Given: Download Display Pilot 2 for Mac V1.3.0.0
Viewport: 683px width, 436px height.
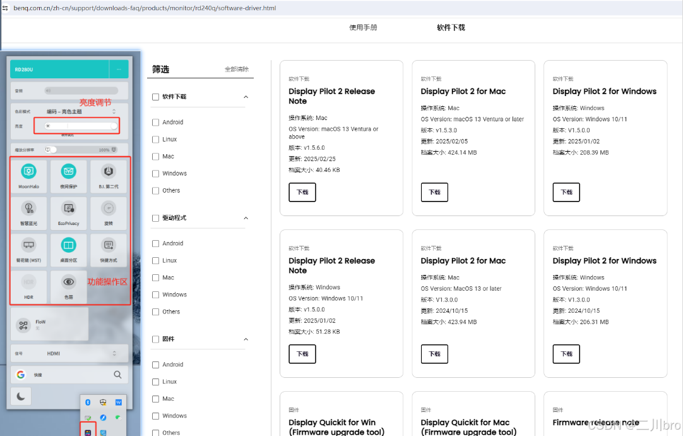Looking at the screenshot, I should click(434, 354).
